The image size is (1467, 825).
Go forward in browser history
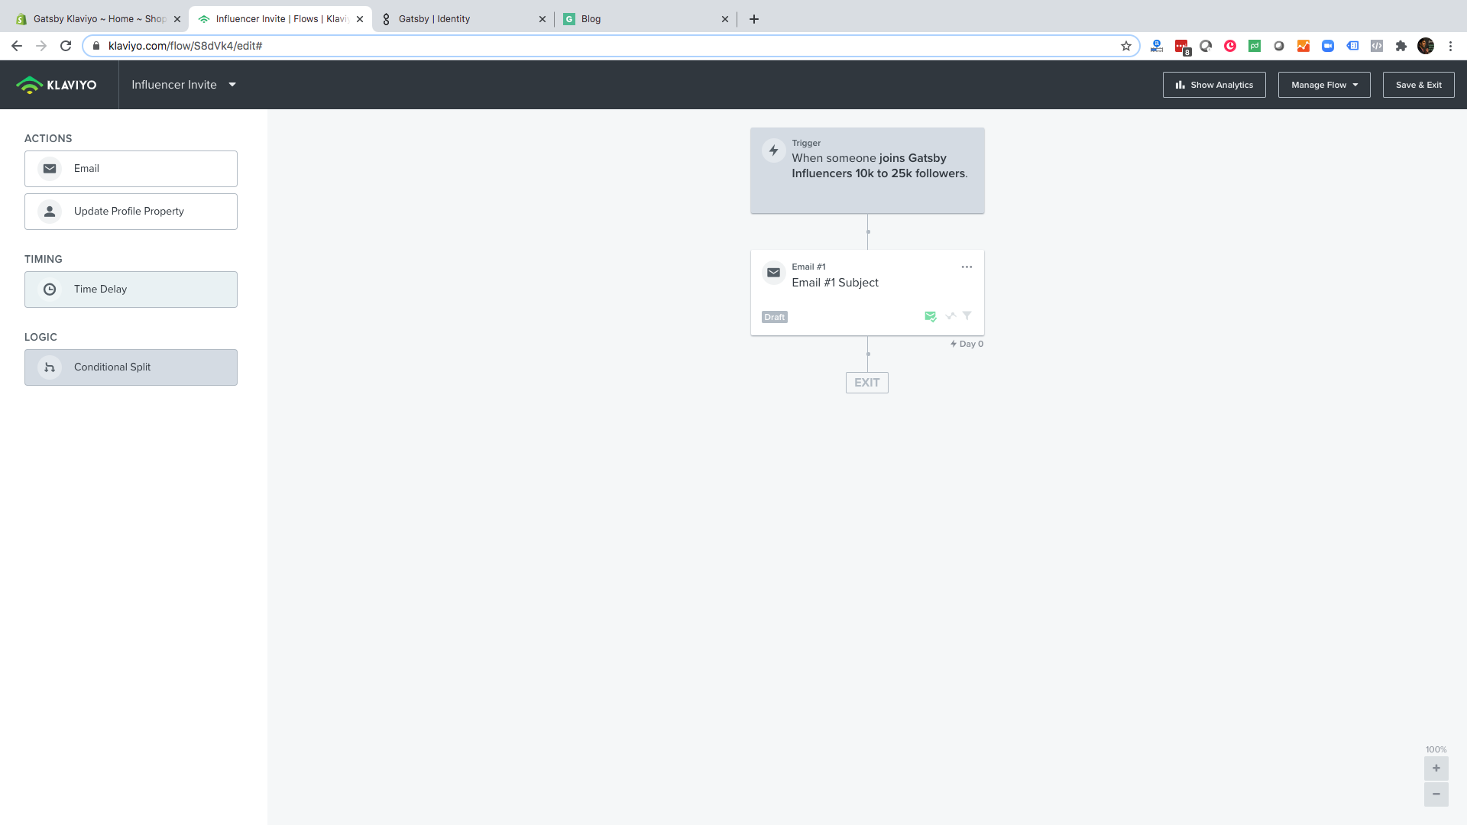tap(41, 46)
